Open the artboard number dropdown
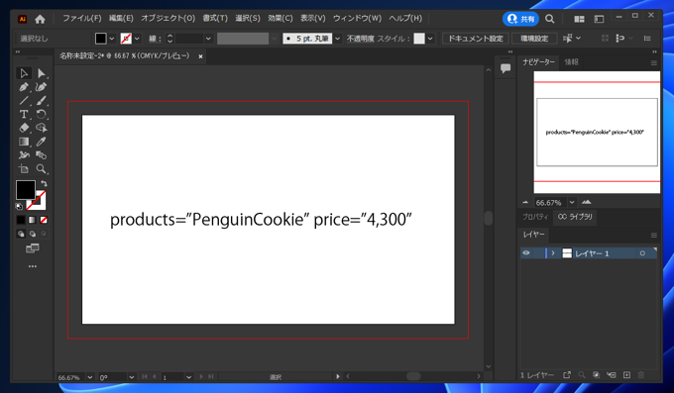Viewport: 674px width, 393px height. click(188, 377)
